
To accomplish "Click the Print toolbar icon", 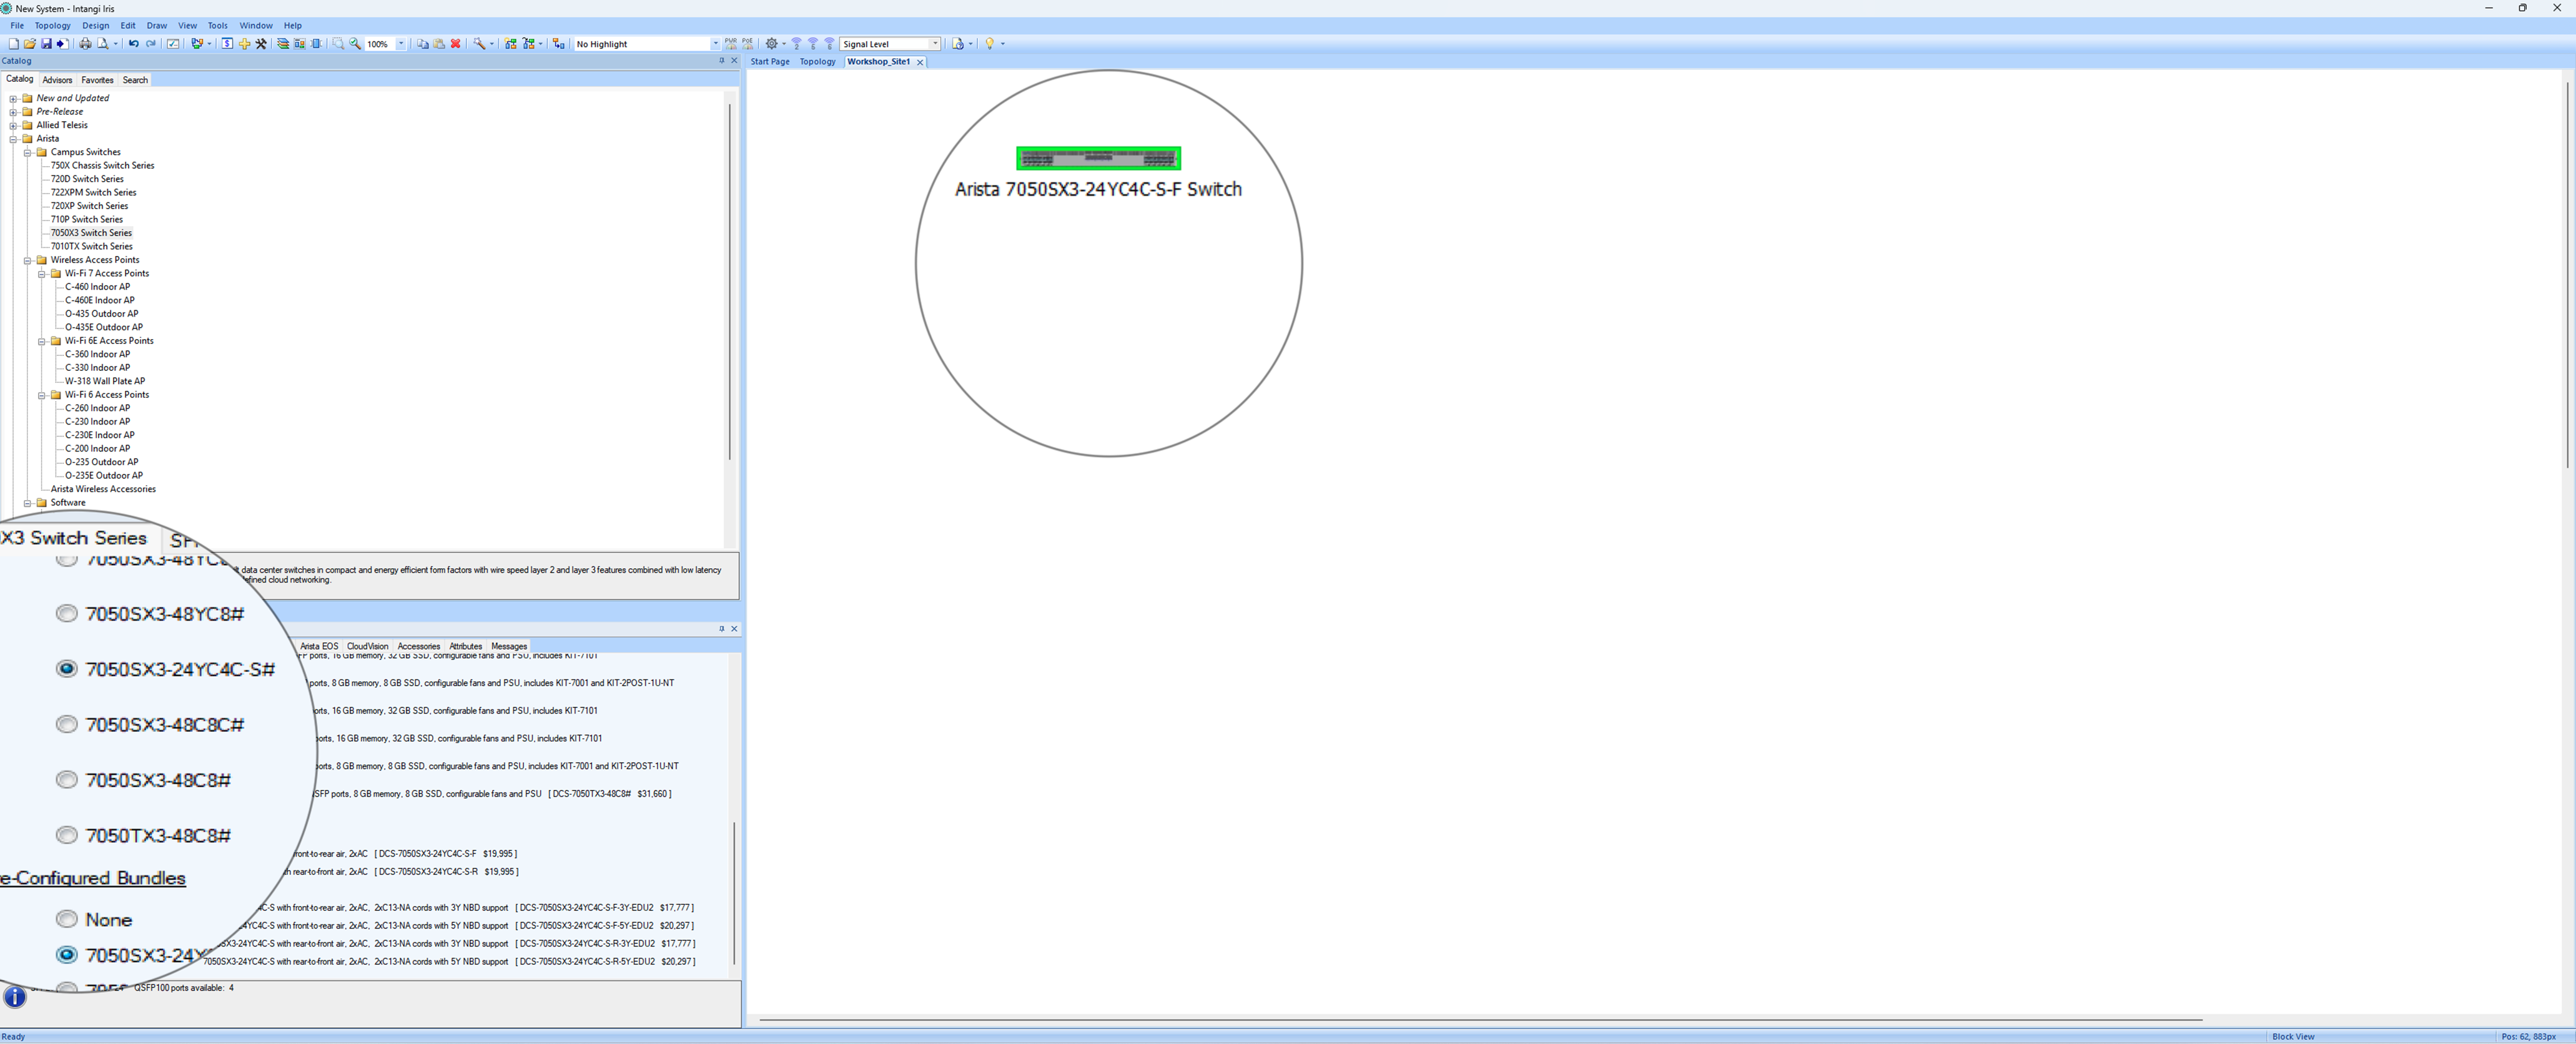I will point(85,44).
